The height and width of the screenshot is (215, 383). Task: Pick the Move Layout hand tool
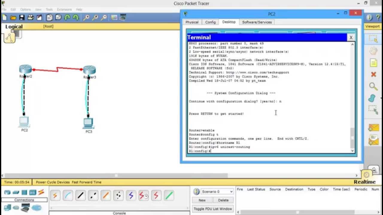373,51
